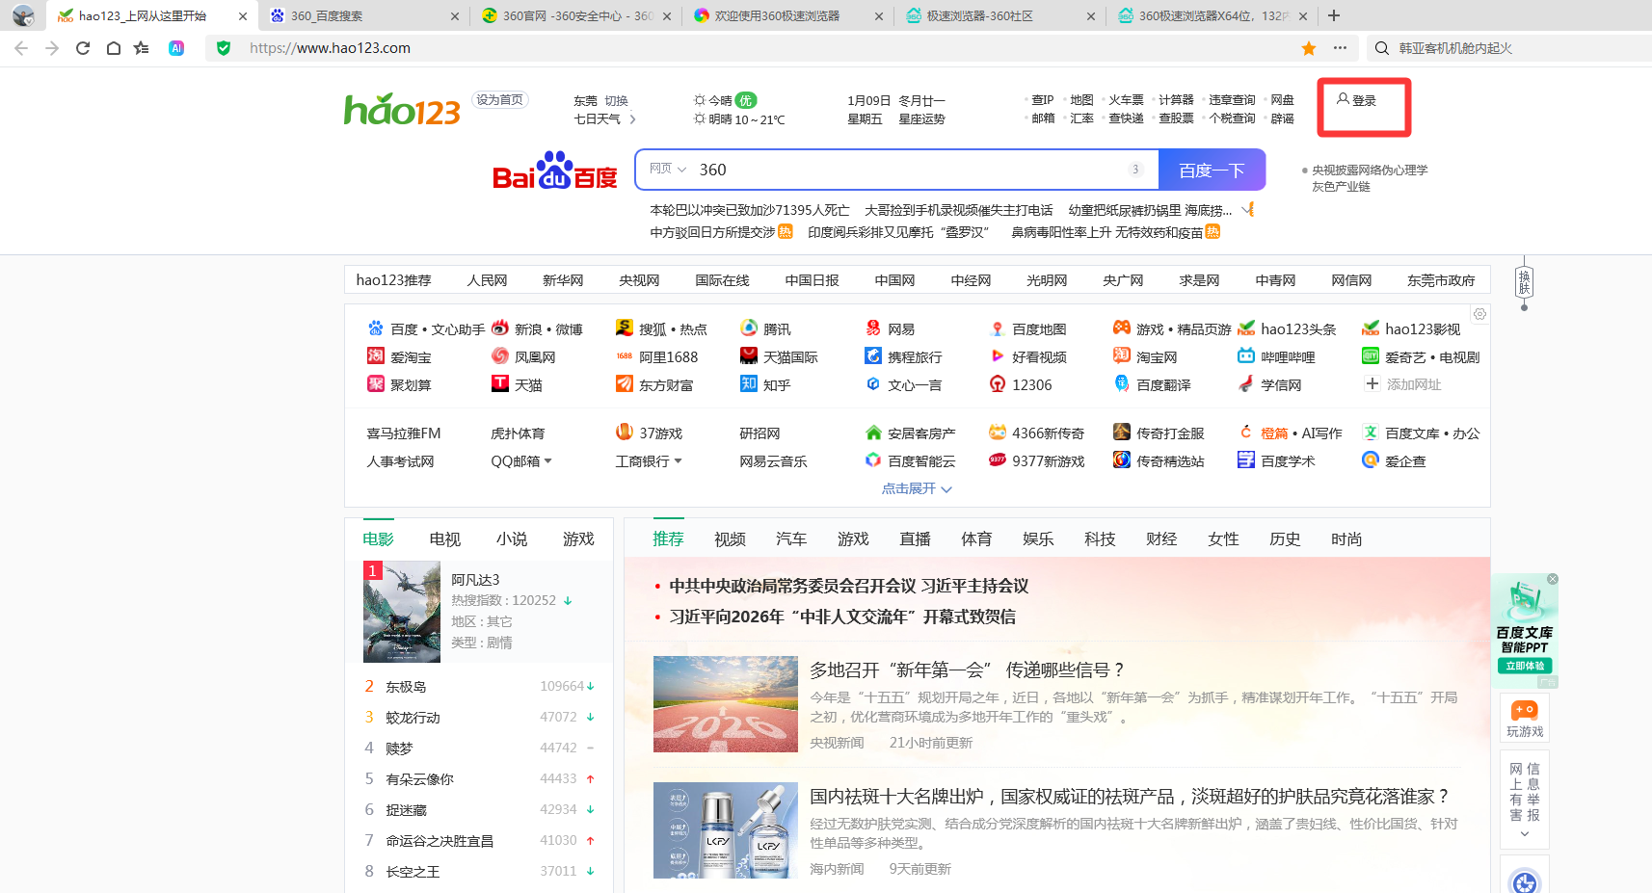This screenshot has height=893, width=1652.
Task: Click the AI assistant icon in browser toolbar
Action: click(x=176, y=48)
